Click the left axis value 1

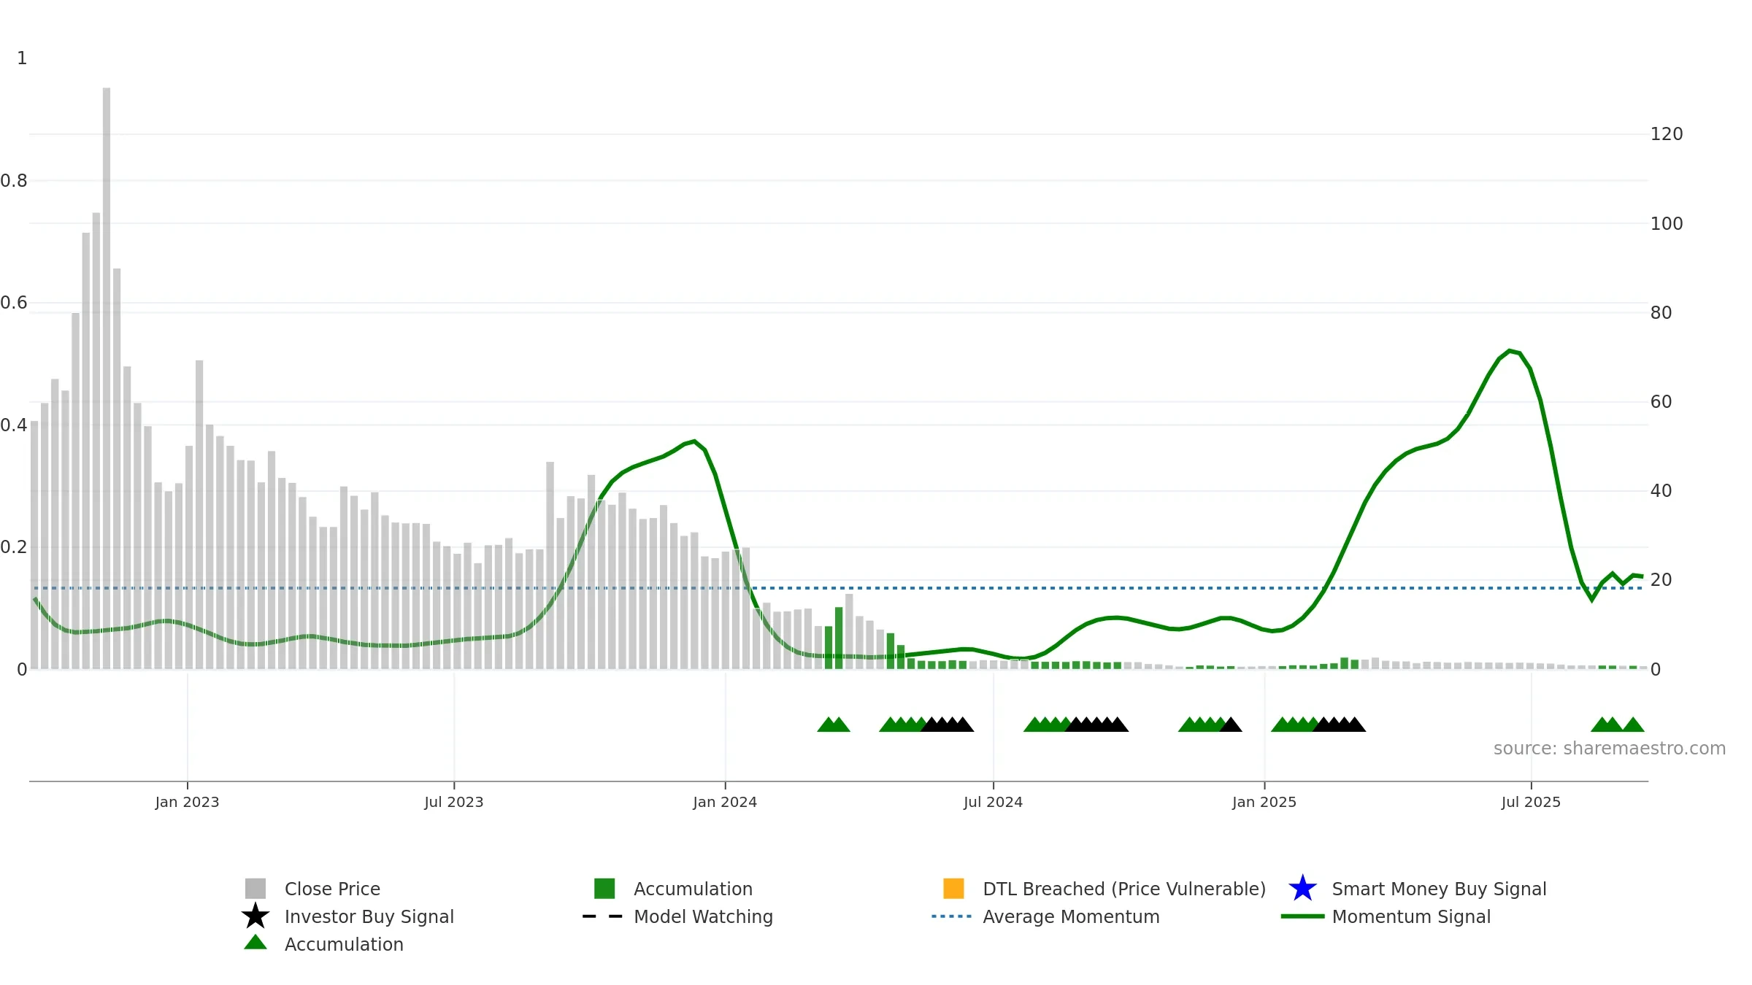(22, 58)
